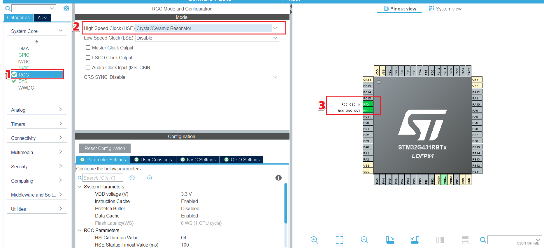Open the category search dropdown
Viewport: 544px width, 248px height.
coord(52,8)
